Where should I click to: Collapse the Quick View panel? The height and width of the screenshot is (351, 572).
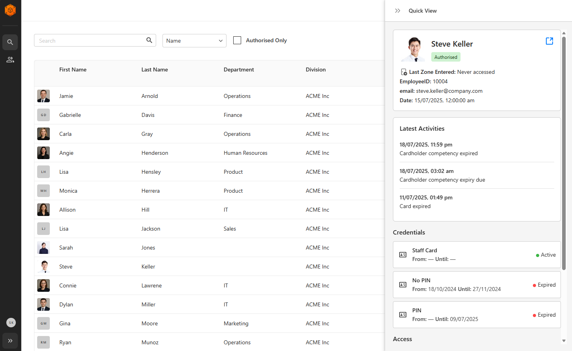pos(398,11)
